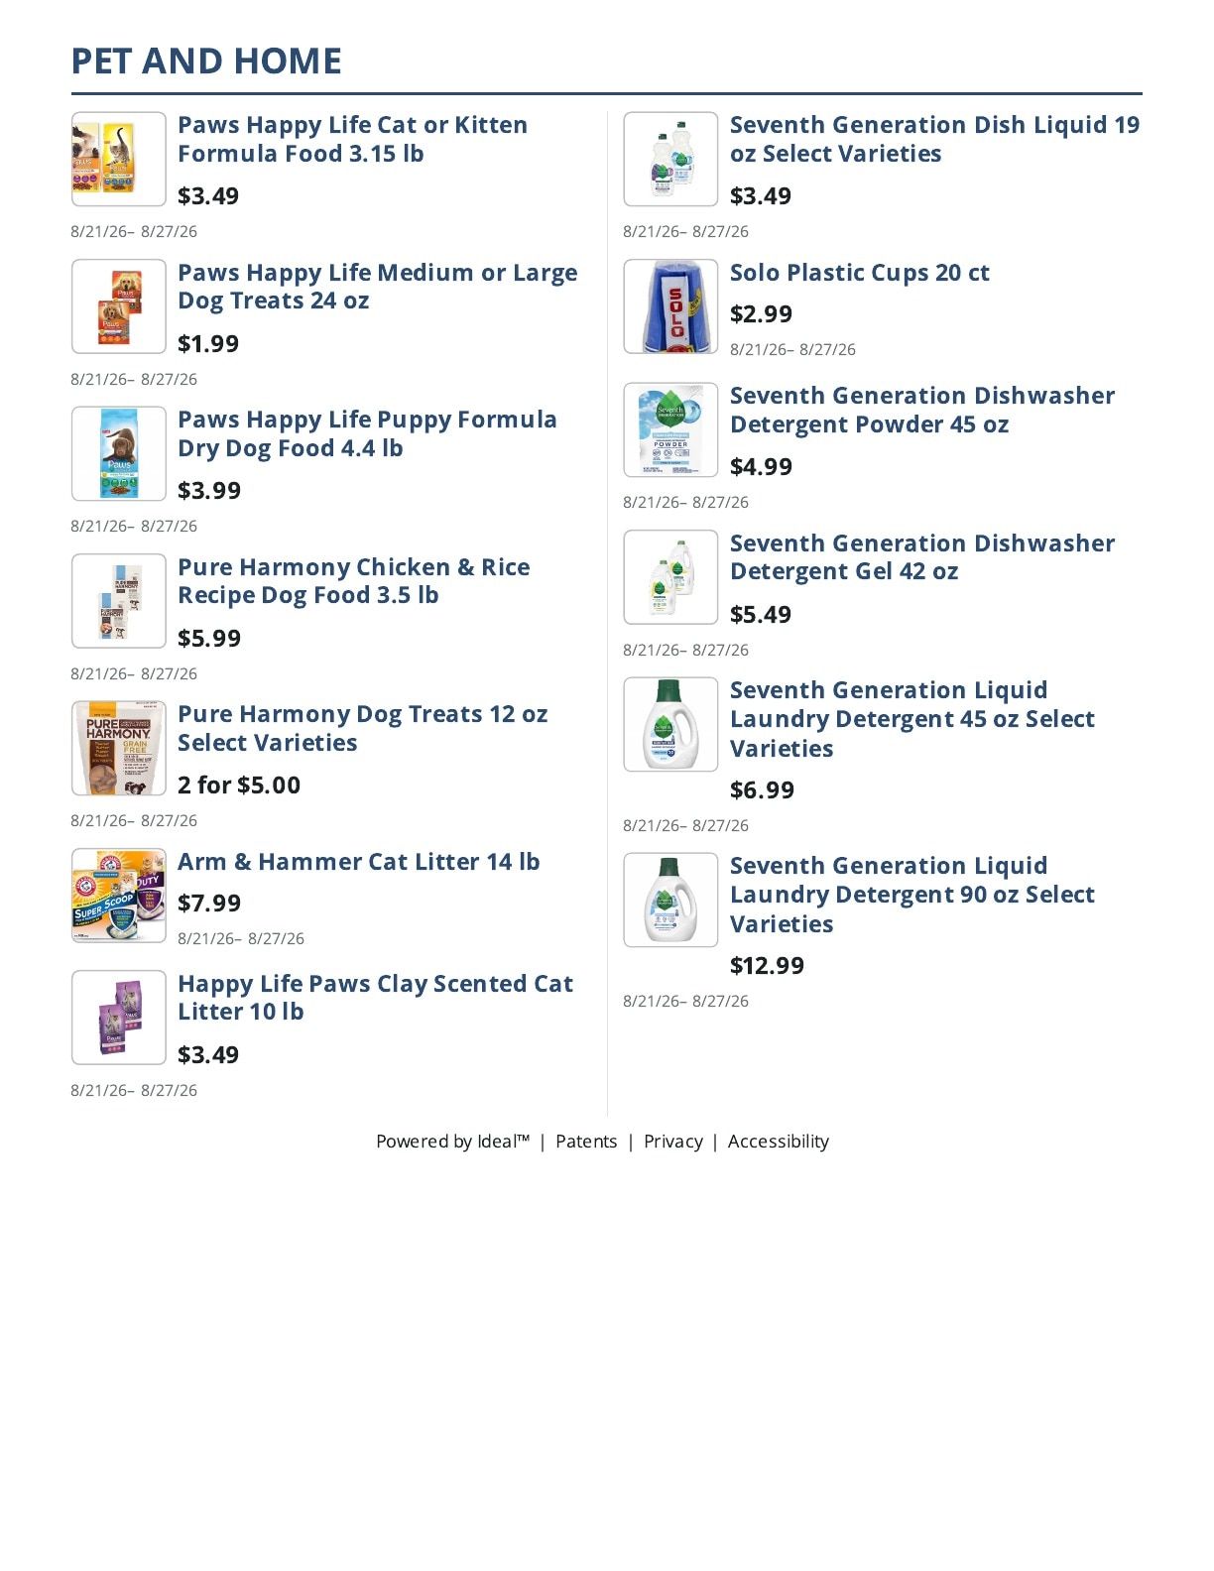The image size is (1214, 1571).
Task: Open the Paws Puppy Formula bag image
Action: click(119, 454)
